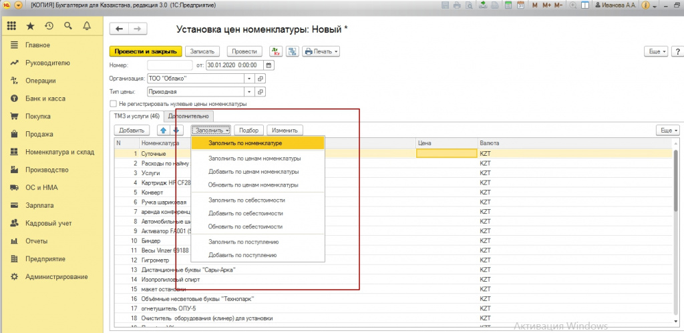Image resolution: width=684 pixels, height=333 pixels.
Task: Open the document structure/related documents icon
Action: (293, 51)
